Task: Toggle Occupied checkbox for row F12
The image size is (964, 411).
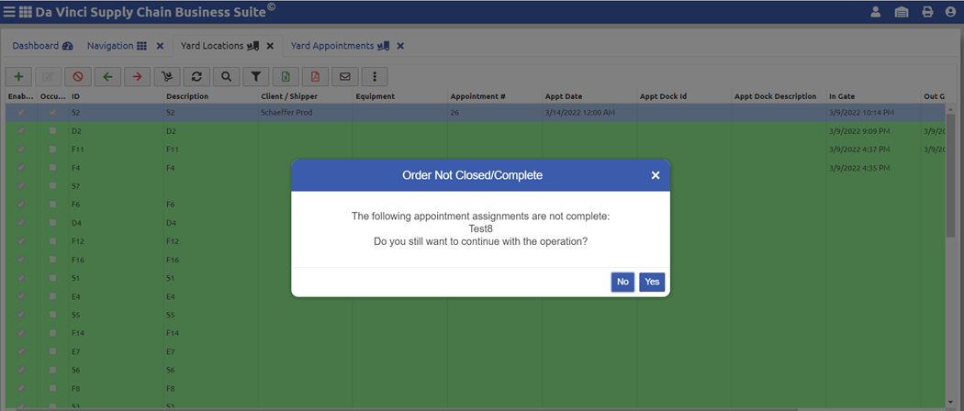Action: pos(53,241)
